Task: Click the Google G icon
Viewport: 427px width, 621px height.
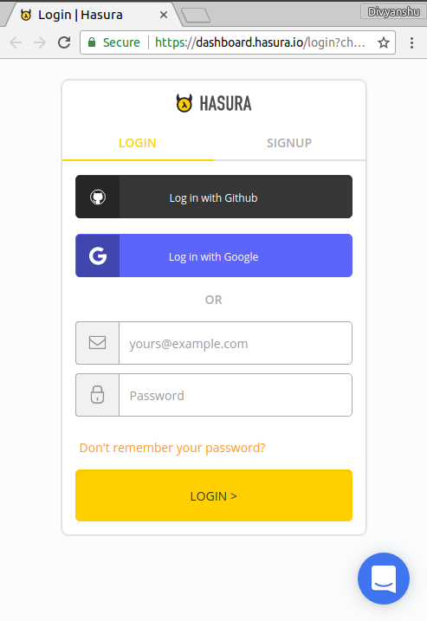Action: (x=98, y=256)
